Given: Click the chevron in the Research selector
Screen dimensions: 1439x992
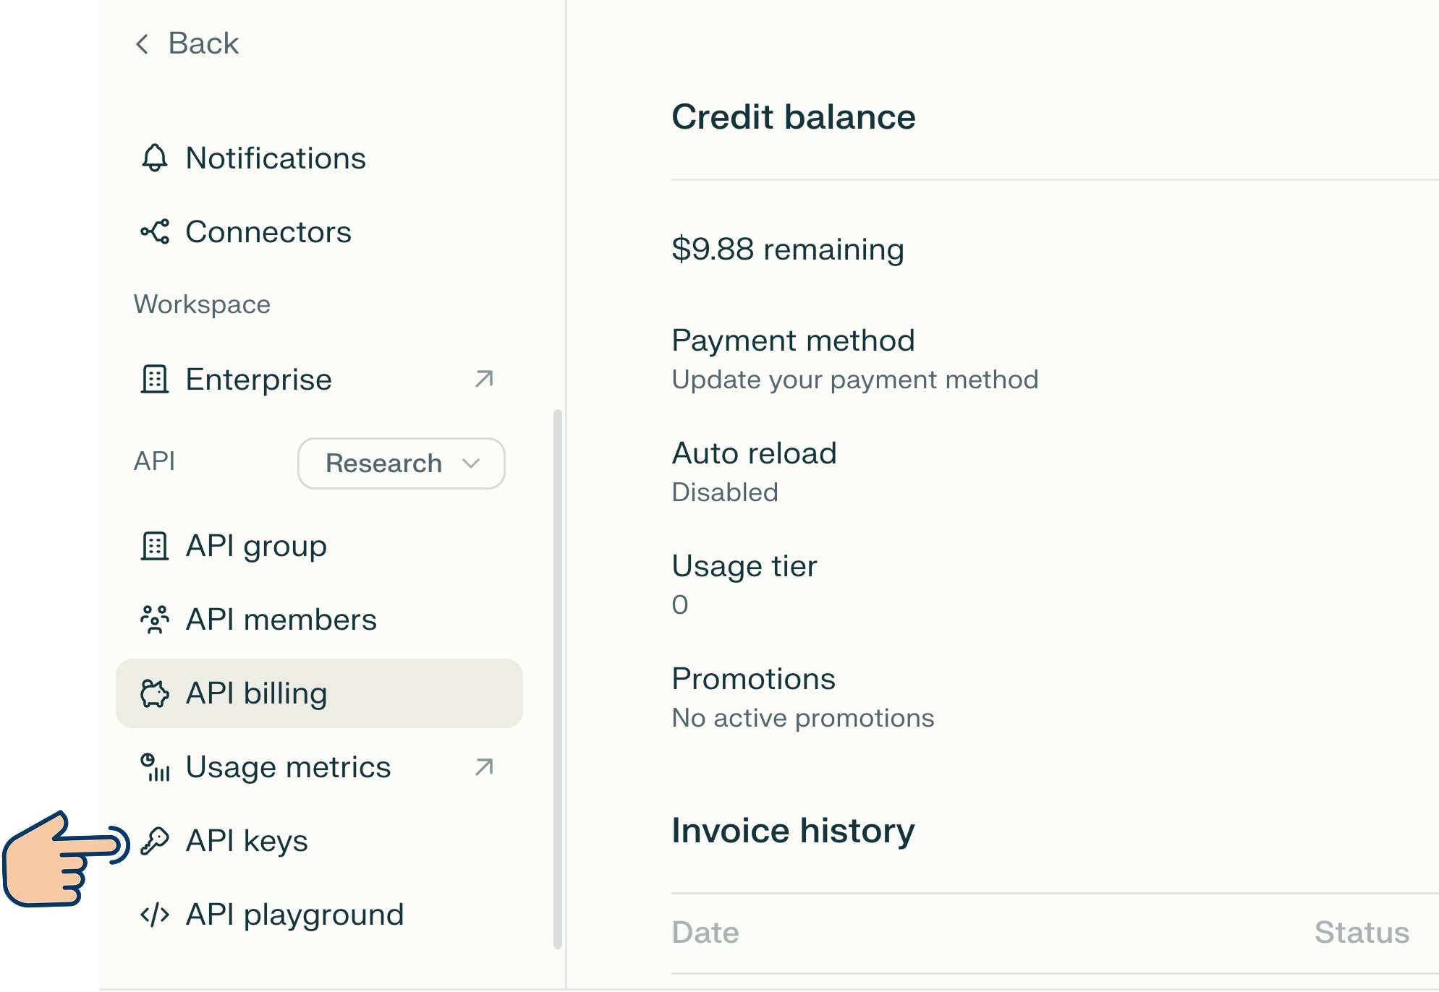Looking at the screenshot, I should coord(471,463).
